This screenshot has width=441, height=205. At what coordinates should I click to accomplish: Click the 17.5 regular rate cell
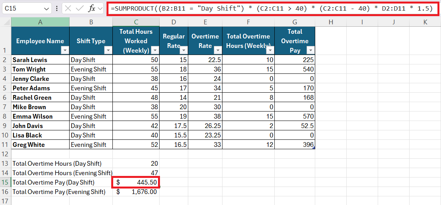pyautogui.click(x=174, y=126)
